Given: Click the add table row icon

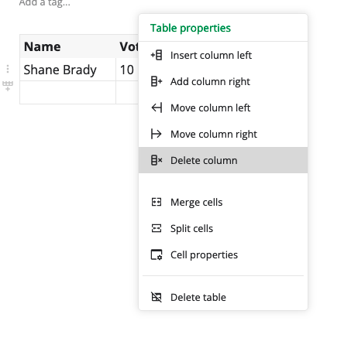Looking at the screenshot, I should 8,86.
